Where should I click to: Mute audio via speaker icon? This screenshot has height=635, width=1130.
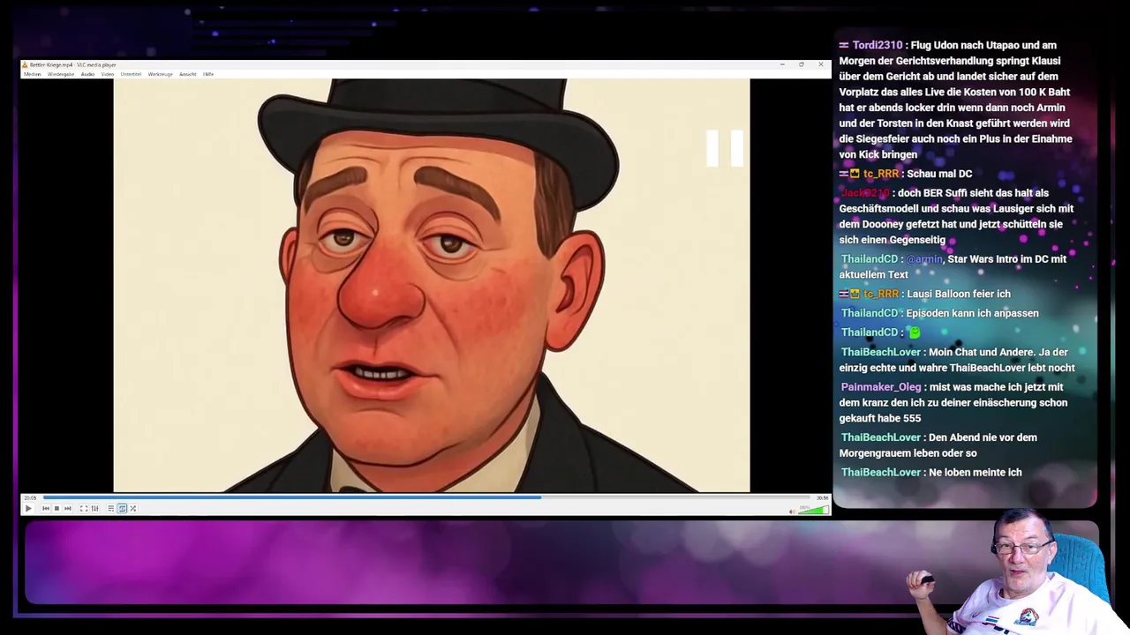[792, 511]
